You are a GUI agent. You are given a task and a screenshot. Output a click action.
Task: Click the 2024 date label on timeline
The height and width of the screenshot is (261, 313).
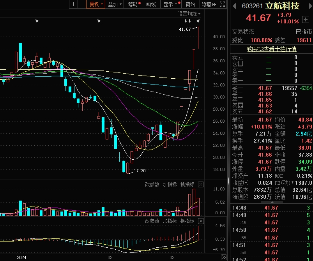(21, 257)
